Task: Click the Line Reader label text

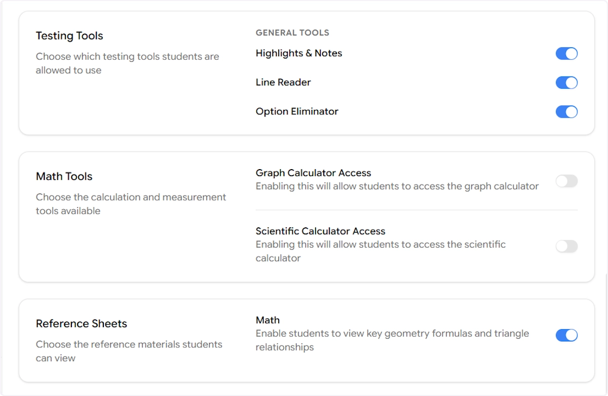Action: [283, 82]
